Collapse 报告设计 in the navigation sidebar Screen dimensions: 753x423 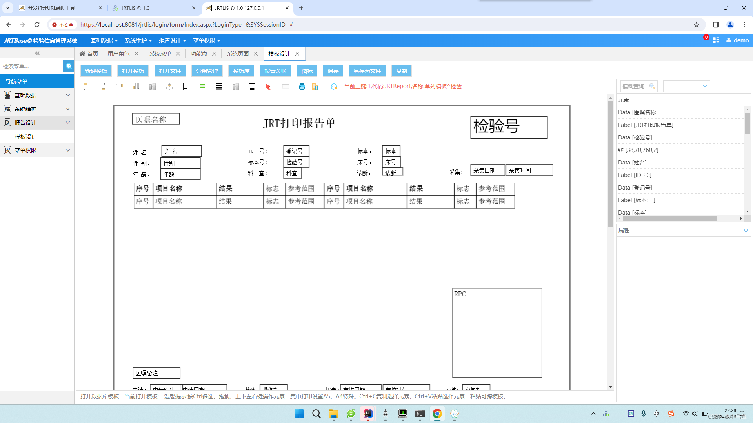point(37,123)
